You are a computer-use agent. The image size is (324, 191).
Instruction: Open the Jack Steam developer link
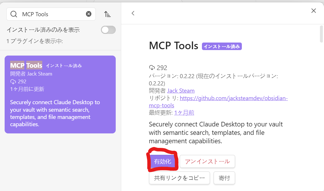(x=181, y=91)
